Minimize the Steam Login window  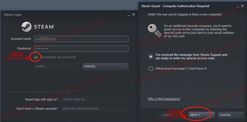pyautogui.click(x=129, y=15)
